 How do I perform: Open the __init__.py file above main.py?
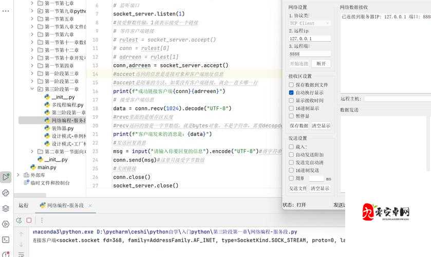[x=52, y=159]
